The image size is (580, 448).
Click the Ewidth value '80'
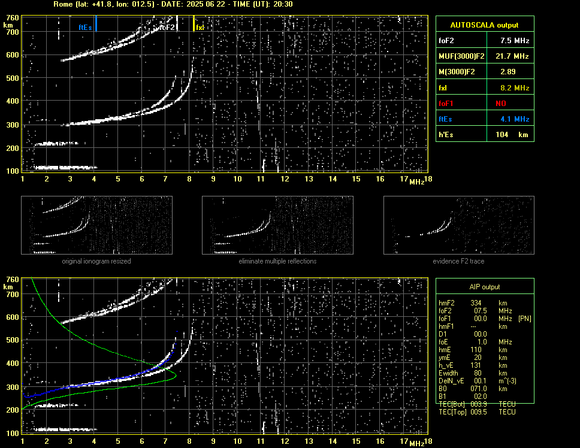click(478, 373)
